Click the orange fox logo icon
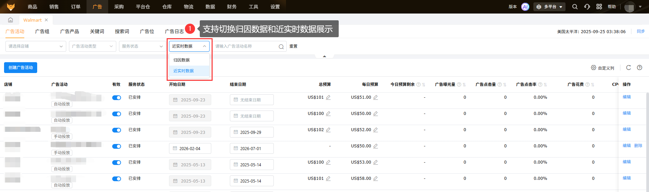The width and height of the screenshot is (649, 192). pyautogui.click(x=11, y=6)
